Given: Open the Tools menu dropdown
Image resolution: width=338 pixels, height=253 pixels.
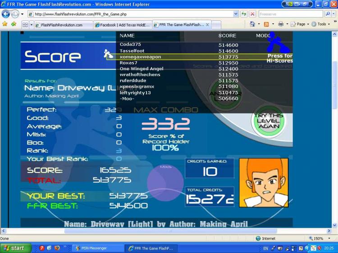Looking at the screenshot, I should click(321, 24).
